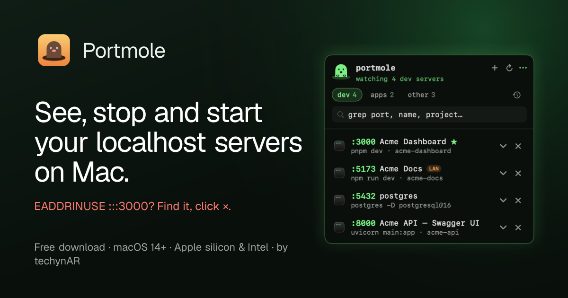Click the :8000 port number

click(x=364, y=223)
